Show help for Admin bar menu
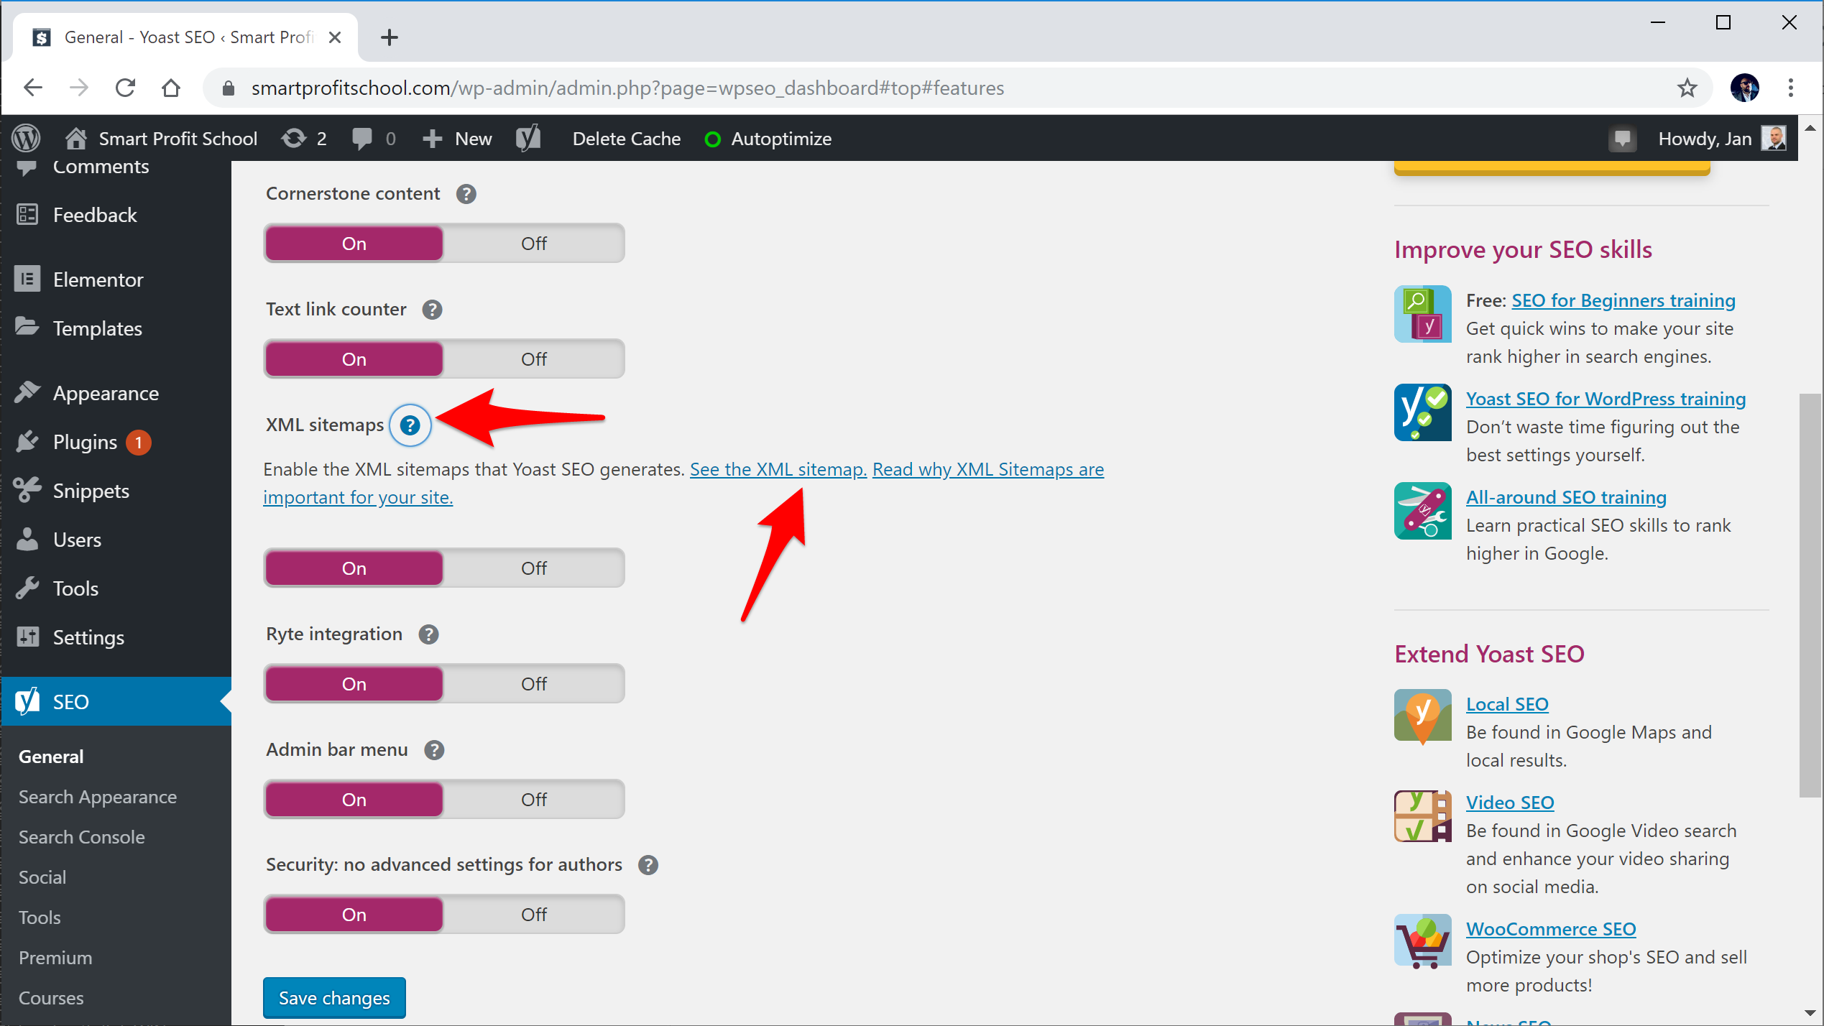 coord(434,750)
